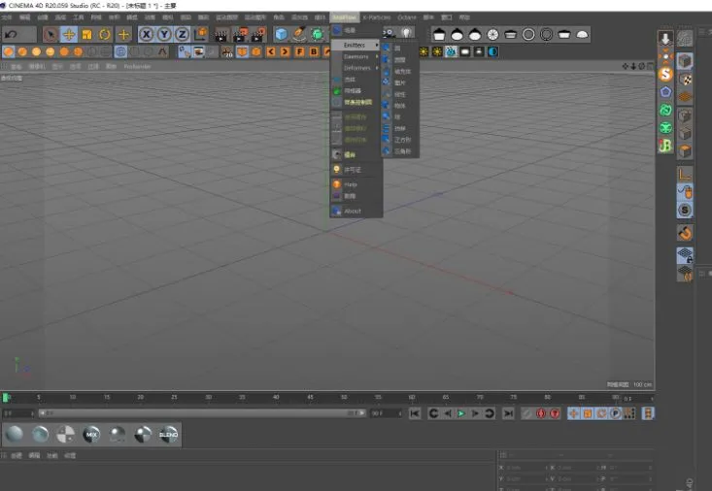Click the orange B back view icon
The height and width of the screenshot is (491, 712).
(314, 51)
